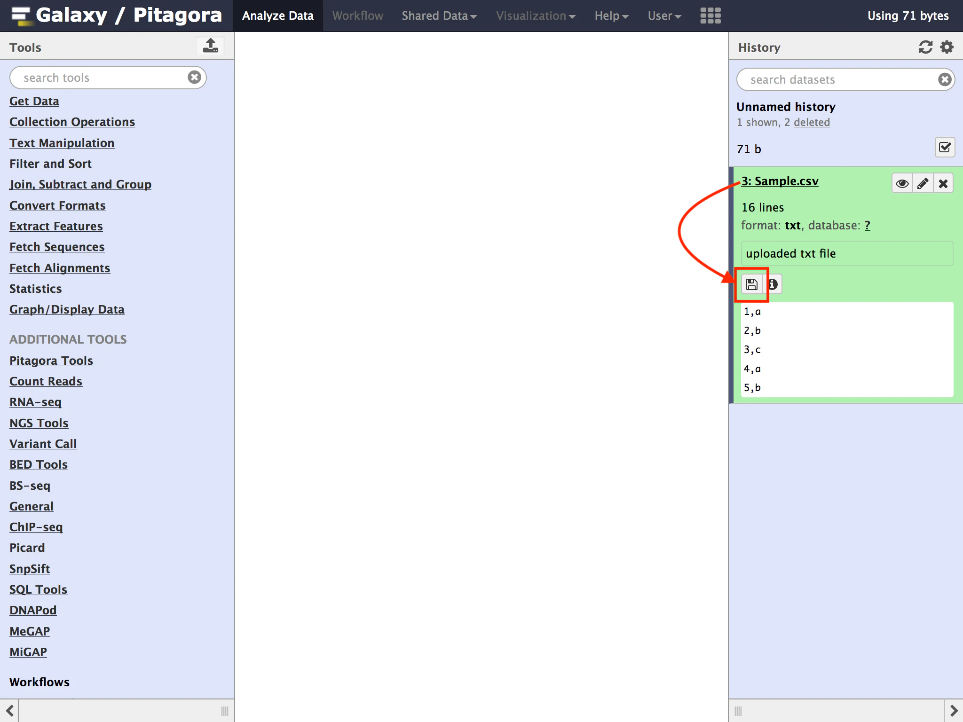Screen dimensions: 963x722
Task: Open DNAPod section
Action: click(x=33, y=610)
